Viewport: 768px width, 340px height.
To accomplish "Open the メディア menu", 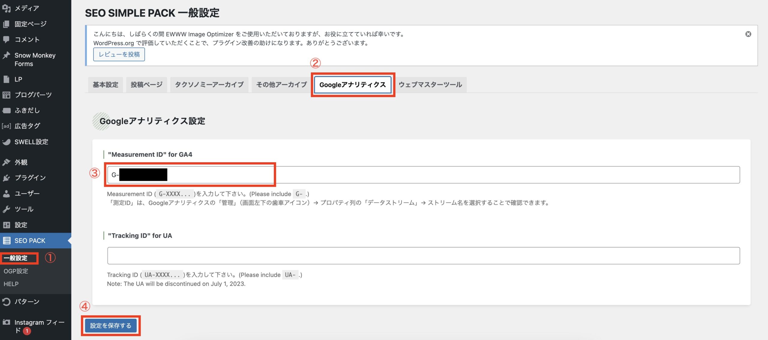I will 36,8.
